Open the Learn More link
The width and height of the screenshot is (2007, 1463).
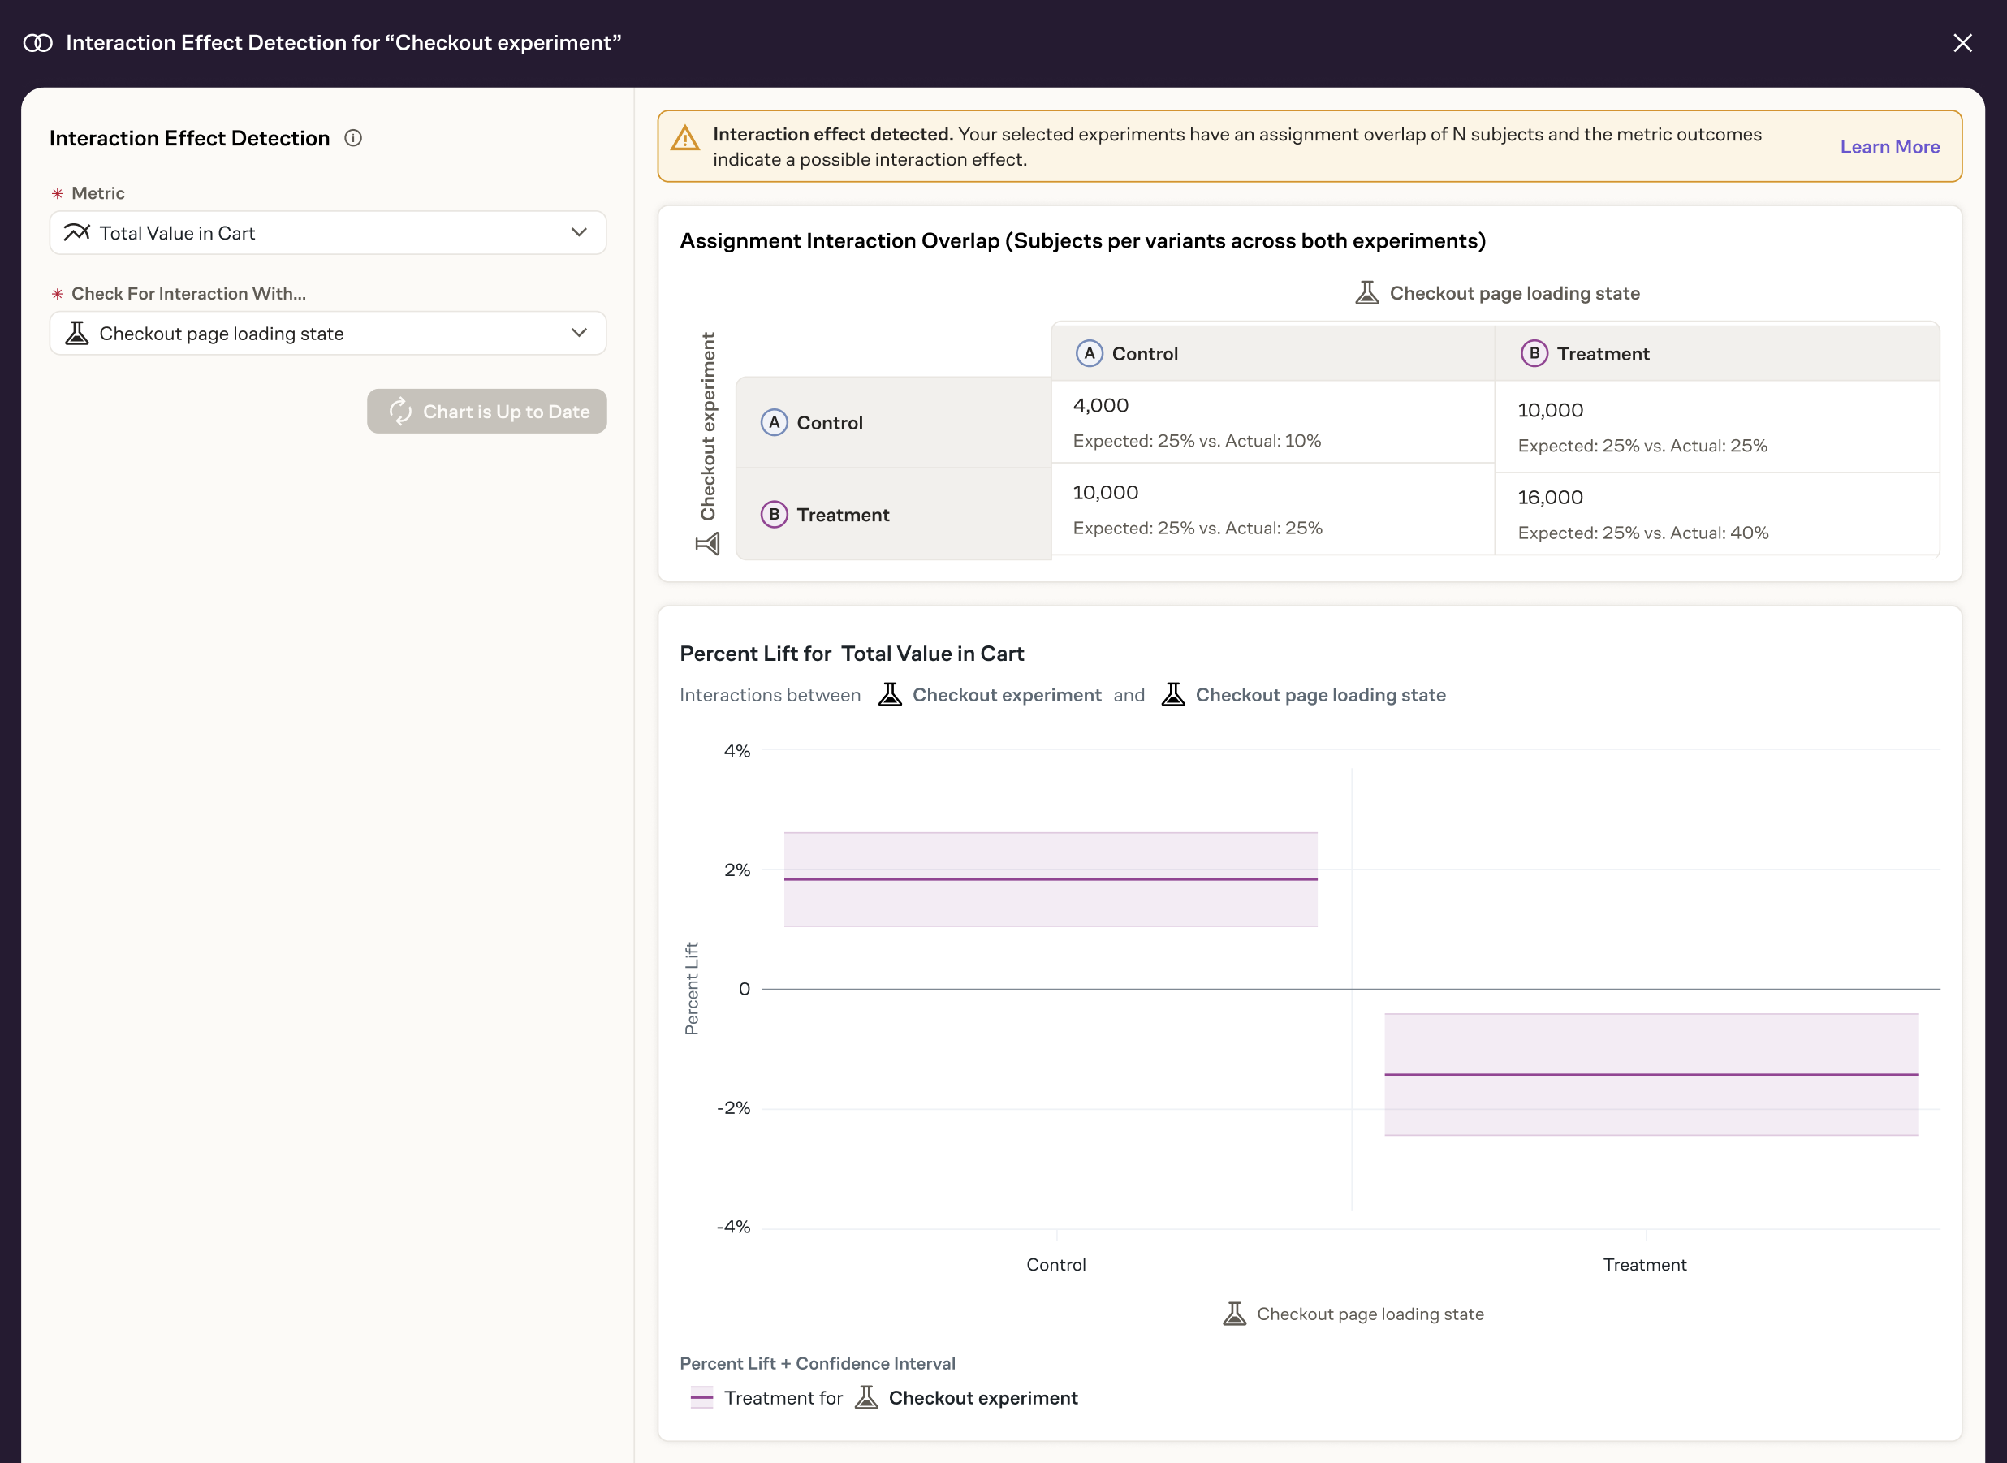click(1889, 147)
